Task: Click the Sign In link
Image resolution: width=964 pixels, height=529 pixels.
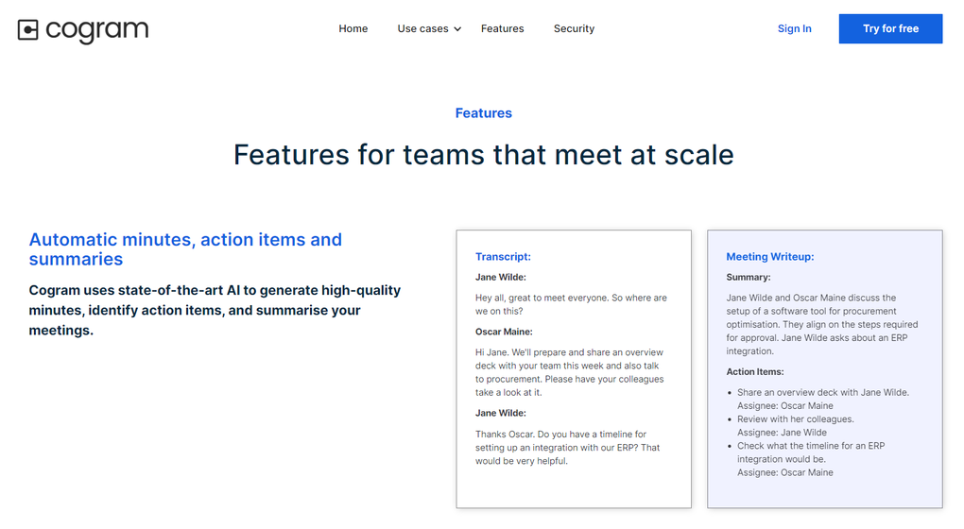Action: click(x=794, y=28)
